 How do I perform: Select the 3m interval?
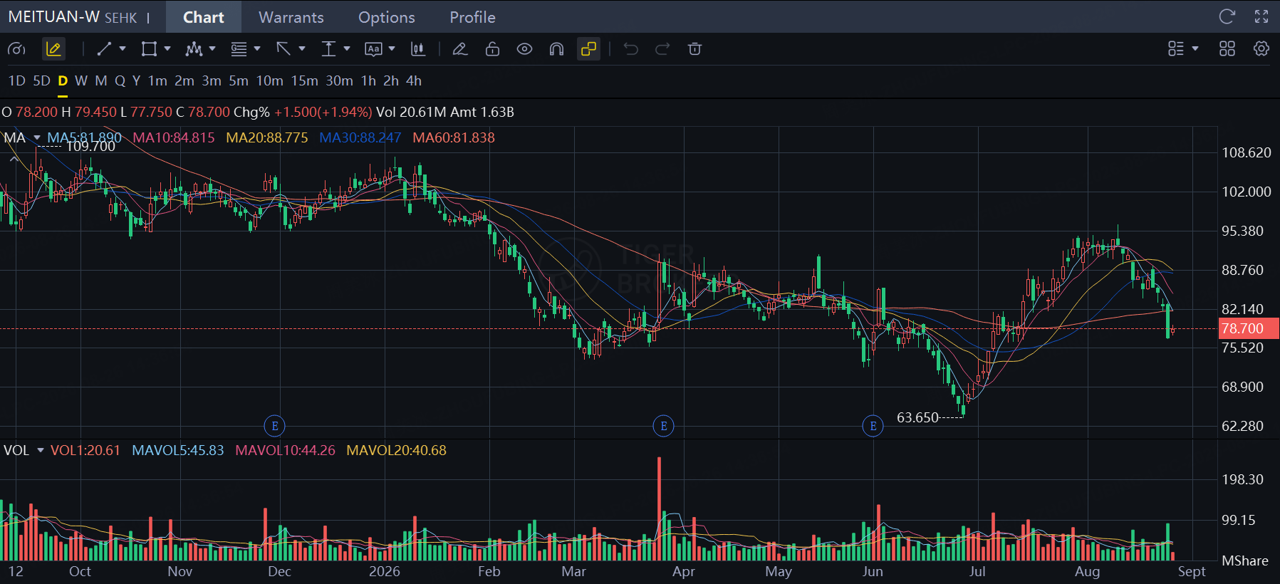point(212,81)
